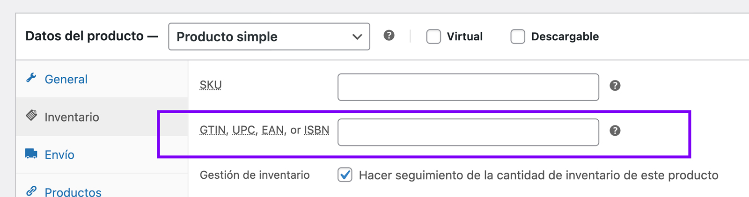Click the Hacer seguimiento de la cantidad label

tap(538, 175)
